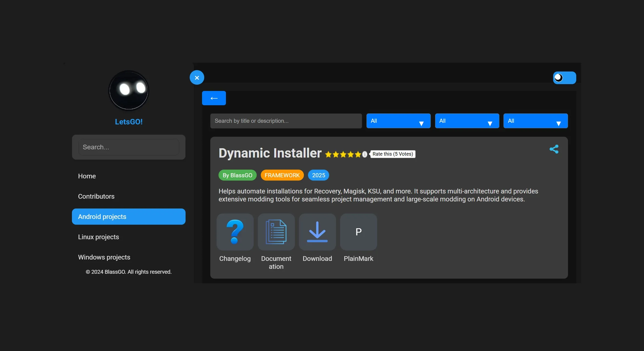Open the Changelog question mark icon
Viewport: 644px width, 351px height.
(x=235, y=232)
